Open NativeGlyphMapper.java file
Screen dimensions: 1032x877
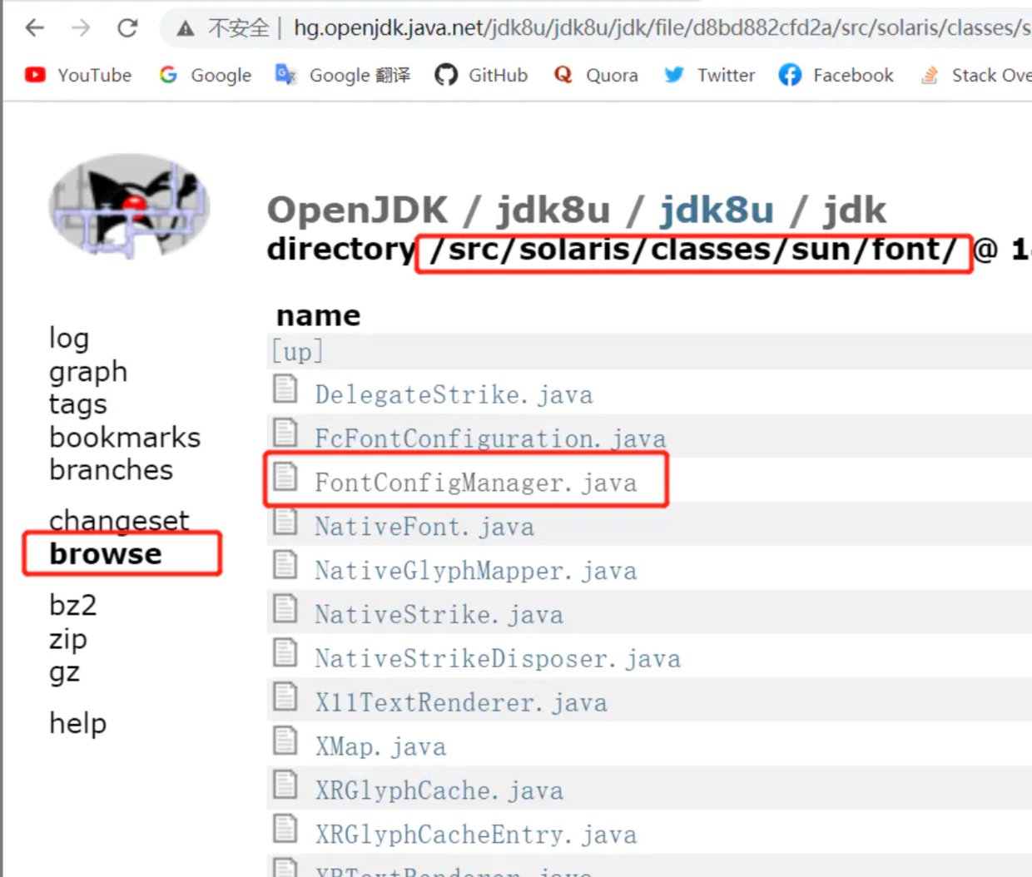(x=476, y=571)
